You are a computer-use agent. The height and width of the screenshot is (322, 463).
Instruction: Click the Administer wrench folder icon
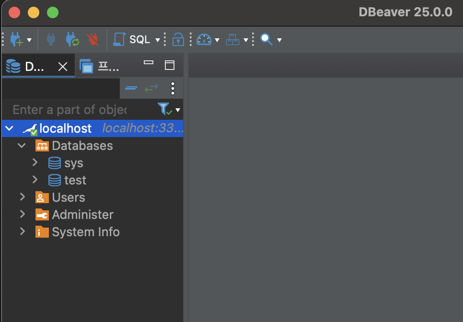click(42, 215)
